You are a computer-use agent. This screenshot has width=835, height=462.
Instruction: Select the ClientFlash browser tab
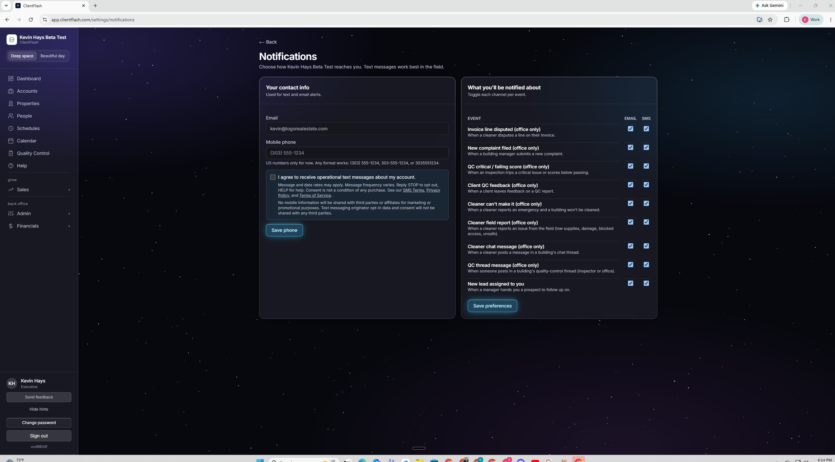click(x=50, y=6)
